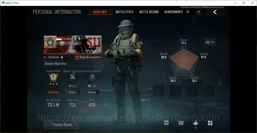257x133 pixels.
Task: Click Display under Archives Collection
Action: pos(92,92)
